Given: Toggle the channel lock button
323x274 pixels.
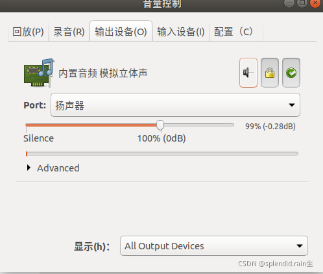Looking at the screenshot, I should point(270,73).
